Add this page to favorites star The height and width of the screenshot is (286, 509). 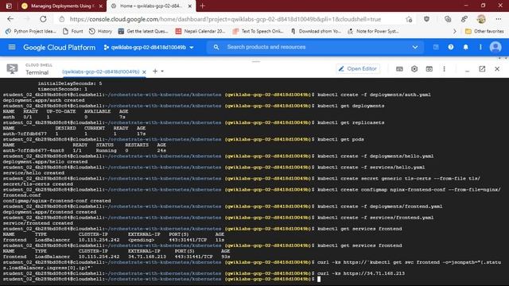click(x=409, y=19)
